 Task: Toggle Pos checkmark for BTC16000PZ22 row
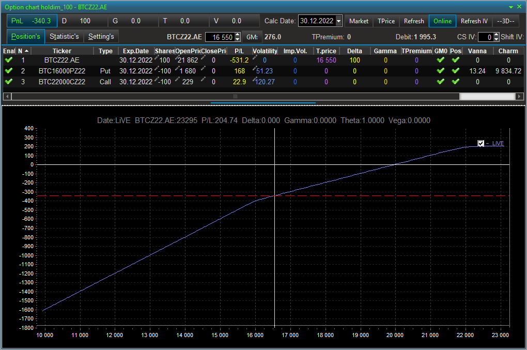(x=455, y=71)
